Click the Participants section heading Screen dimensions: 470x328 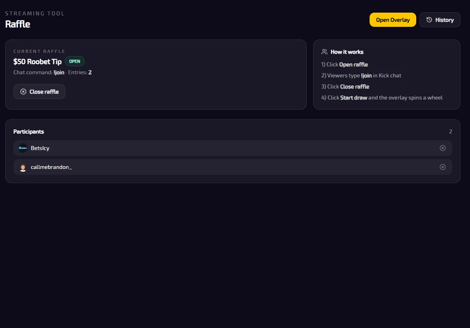click(x=28, y=131)
